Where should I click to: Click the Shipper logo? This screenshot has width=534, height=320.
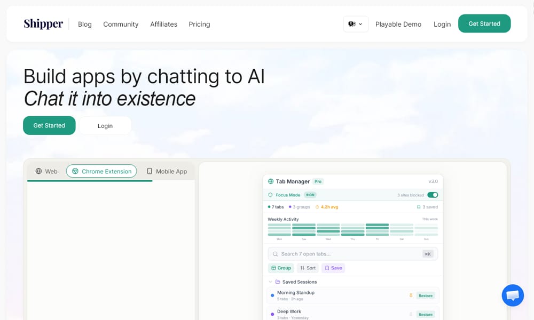click(x=43, y=24)
